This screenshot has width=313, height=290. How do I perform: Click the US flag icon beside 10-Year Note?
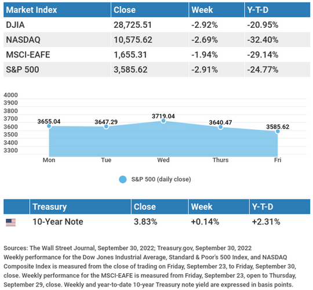coord(11,222)
